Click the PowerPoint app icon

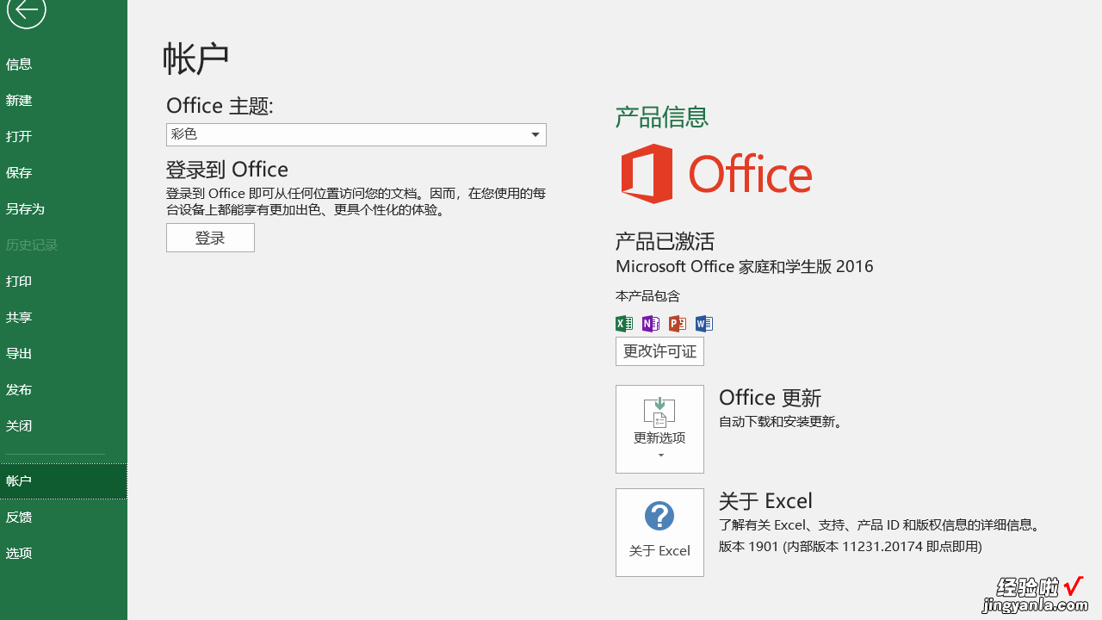678,324
